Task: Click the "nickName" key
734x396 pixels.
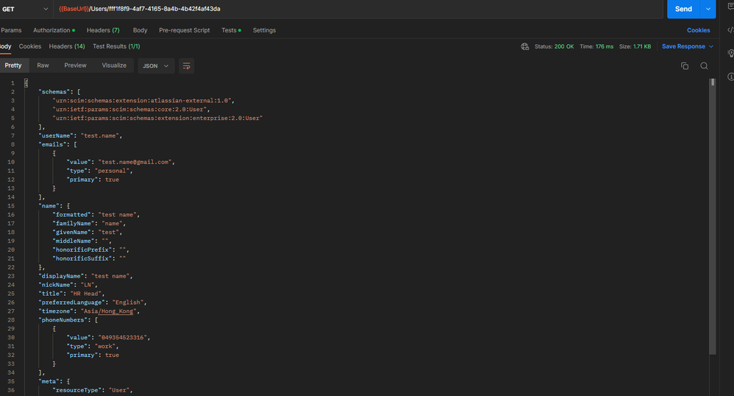Action: 57,285
